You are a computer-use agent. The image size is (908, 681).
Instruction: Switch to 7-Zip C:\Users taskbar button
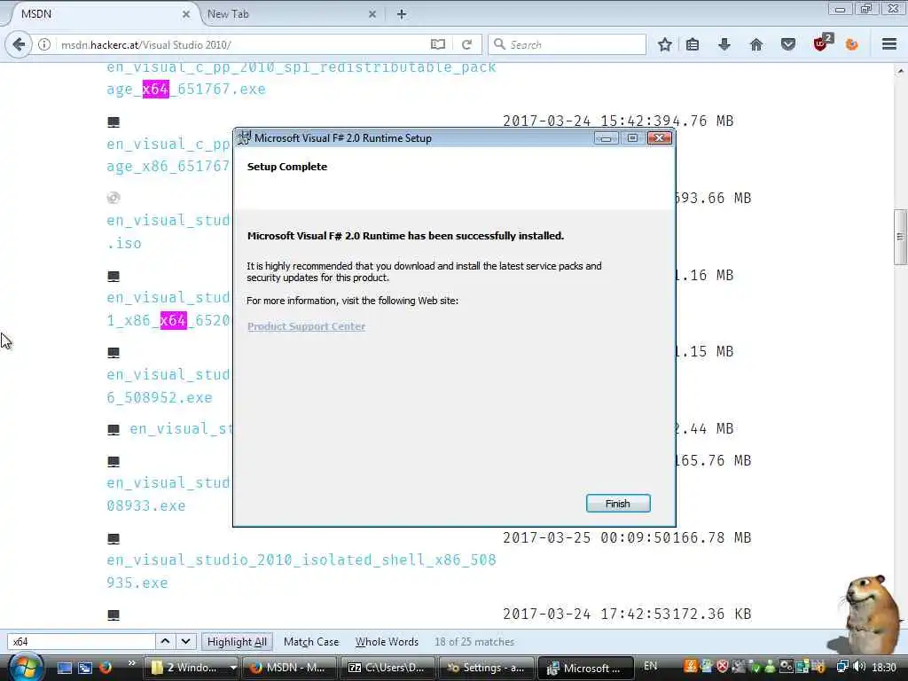[x=387, y=668]
